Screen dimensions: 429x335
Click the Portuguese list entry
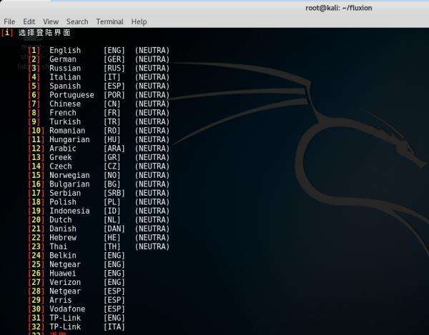pyautogui.click(x=71, y=95)
